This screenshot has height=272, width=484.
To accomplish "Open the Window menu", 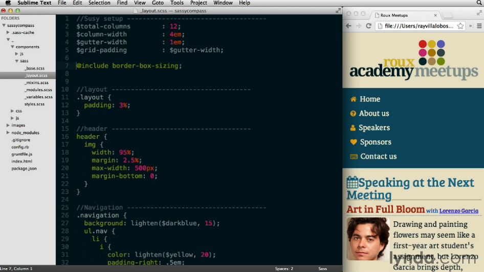I will click(223, 3).
